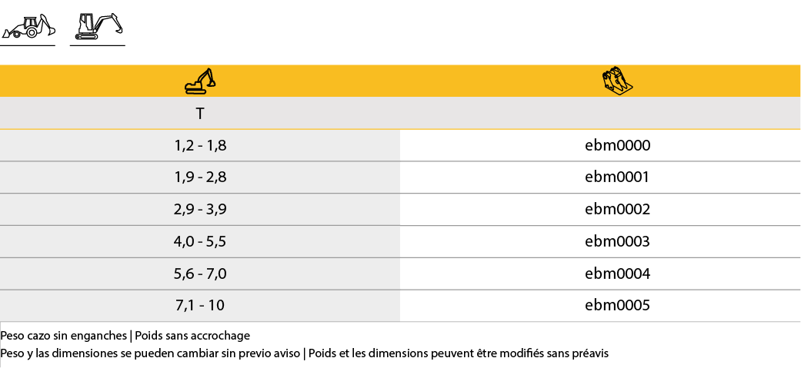Click the "Poids sans accrochage" French note
Image resolution: width=801 pixels, height=368 pixels.
[192, 336]
